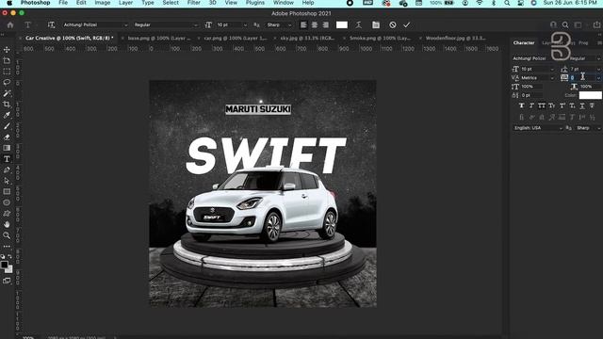Click the foreground color swatch in toolbox
Screen dimensions: 603x339
pyautogui.click(x=4, y=265)
